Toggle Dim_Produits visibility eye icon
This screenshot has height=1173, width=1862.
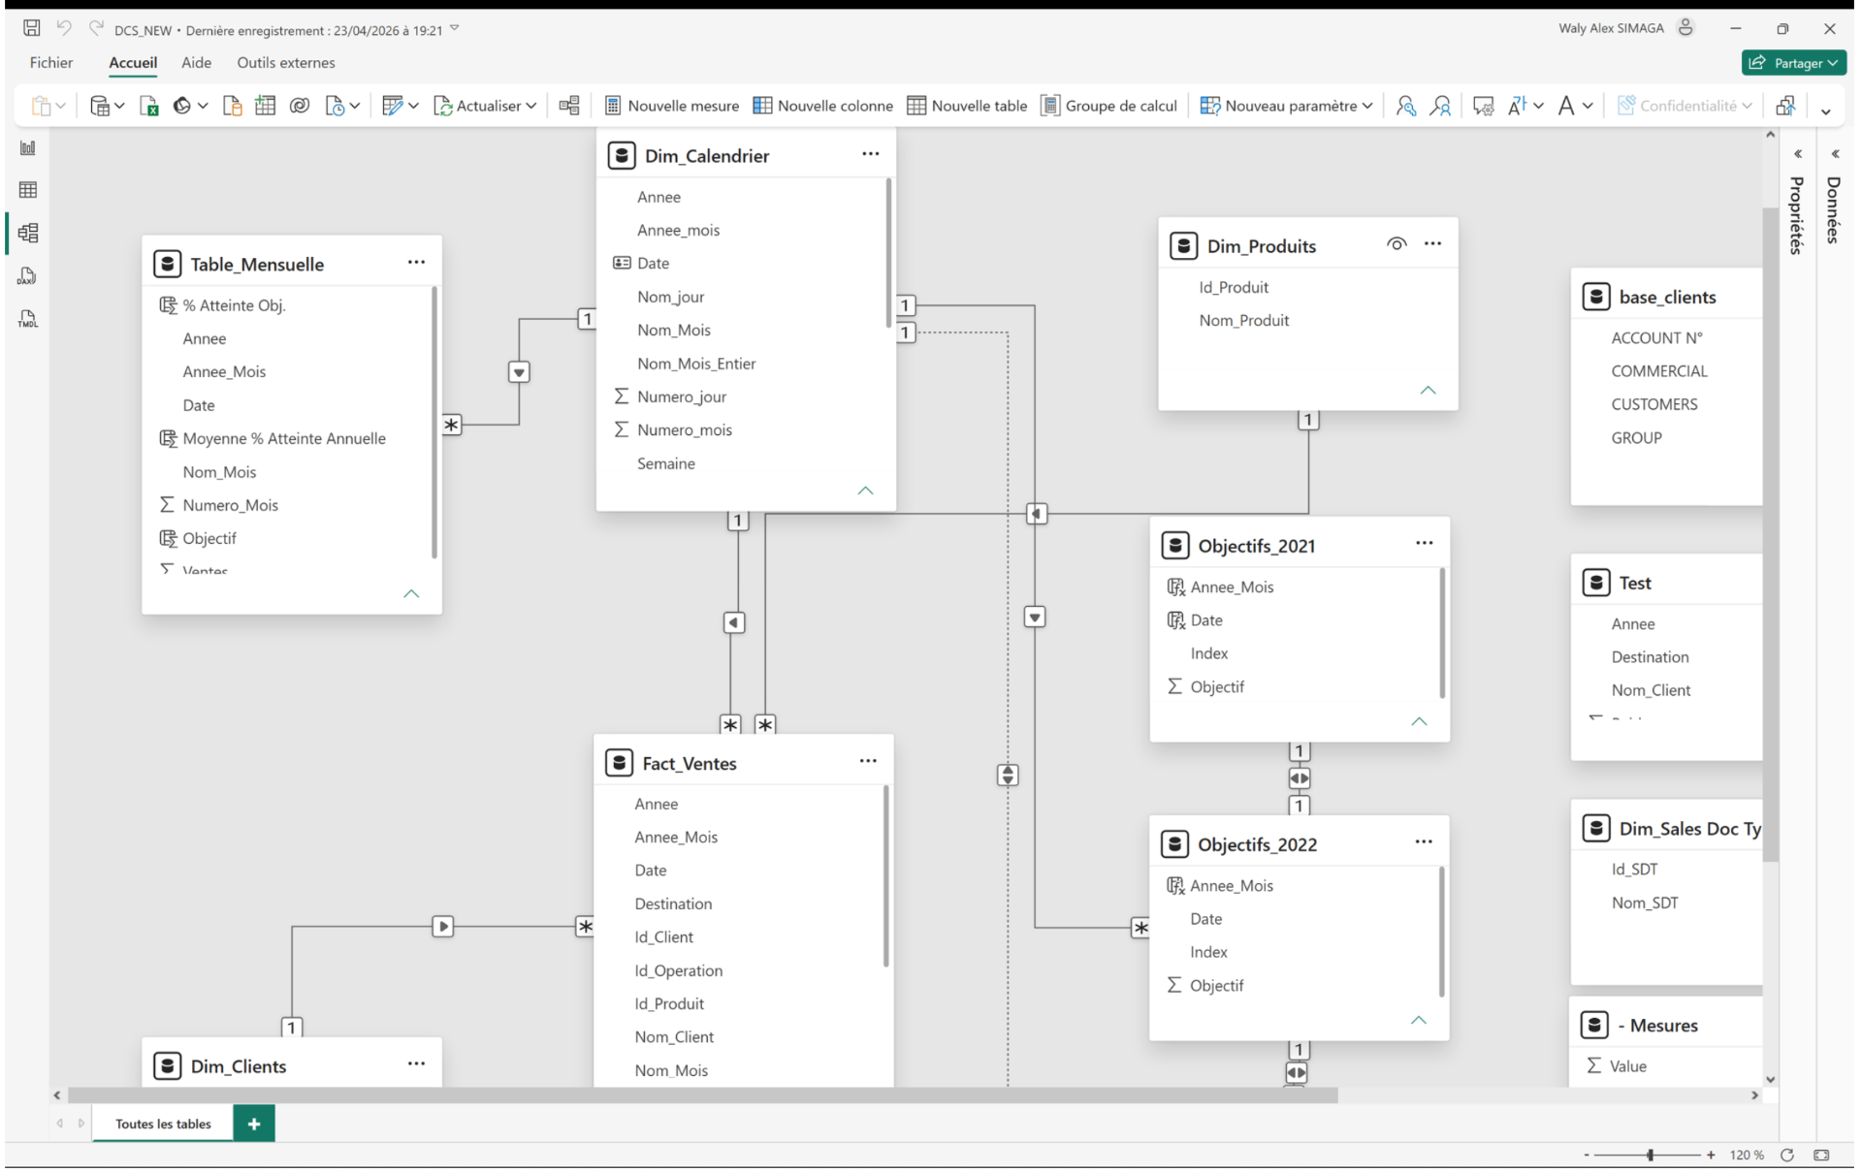coord(1396,244)
